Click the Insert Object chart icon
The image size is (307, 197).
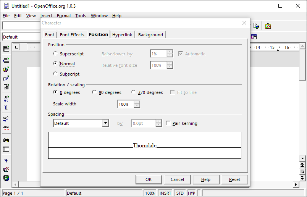[6, 69]
